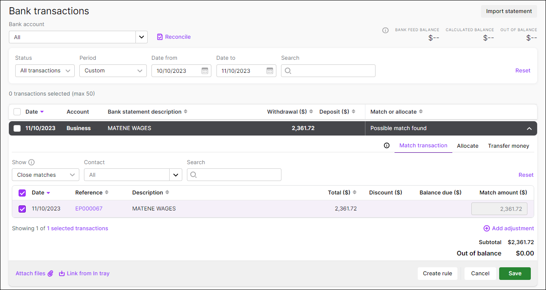The image size is (546, 290).
Task: Open the Date to calendar icon
Action: coord(270,71)
